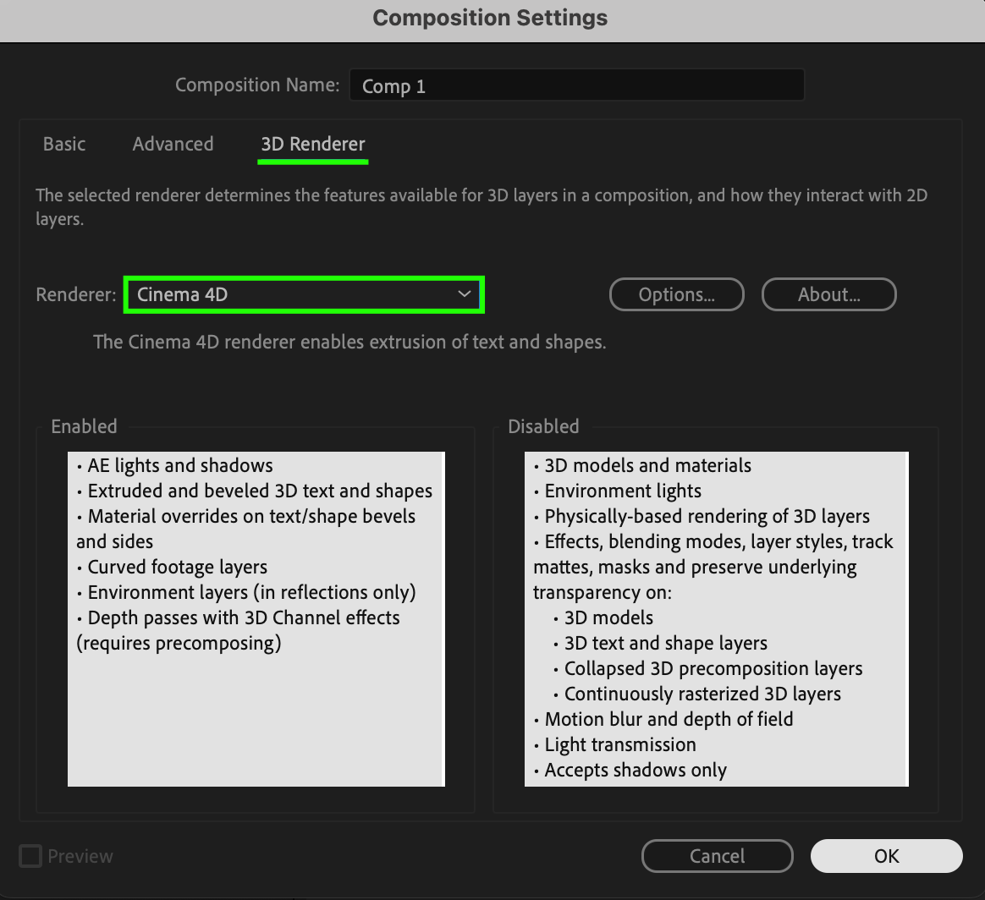This screenshot has width=985, height=900.
Task: Select "Environment lights" in Disabled list
Action: pos(622,491)
